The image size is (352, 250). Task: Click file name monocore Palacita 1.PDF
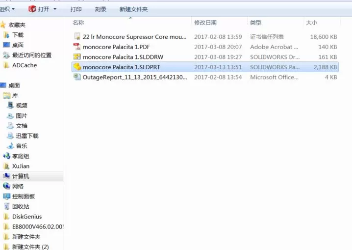[116, 47]
